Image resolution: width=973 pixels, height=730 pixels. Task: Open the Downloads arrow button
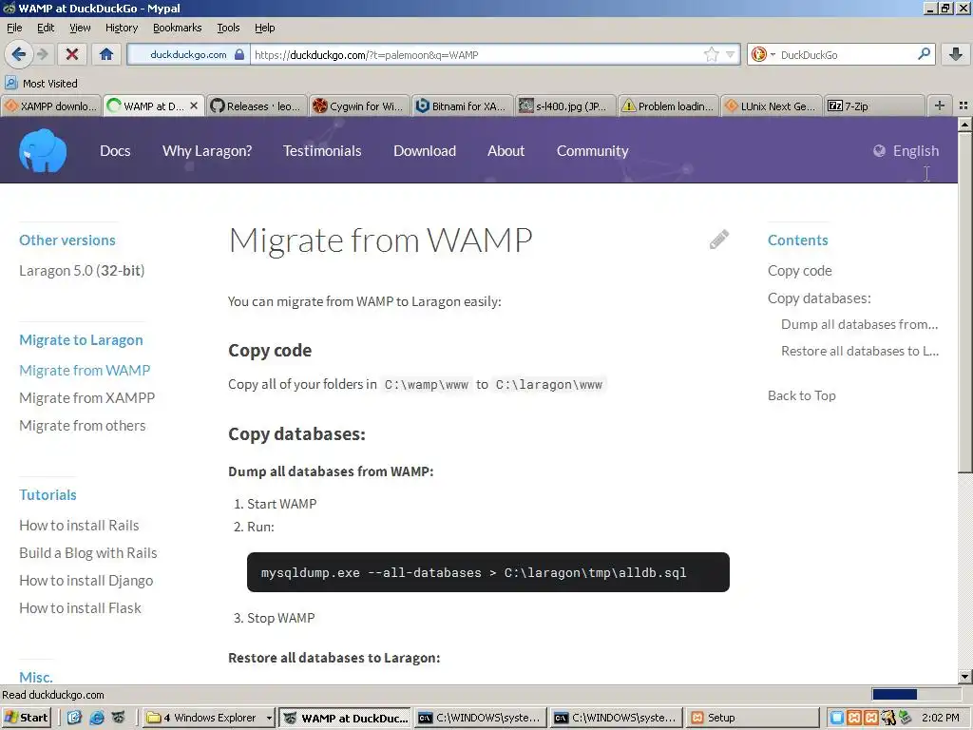(956, 54)
